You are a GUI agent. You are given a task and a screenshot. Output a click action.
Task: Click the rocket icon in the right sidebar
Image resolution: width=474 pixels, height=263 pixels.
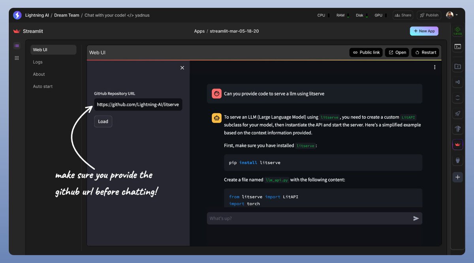(457, 113)
